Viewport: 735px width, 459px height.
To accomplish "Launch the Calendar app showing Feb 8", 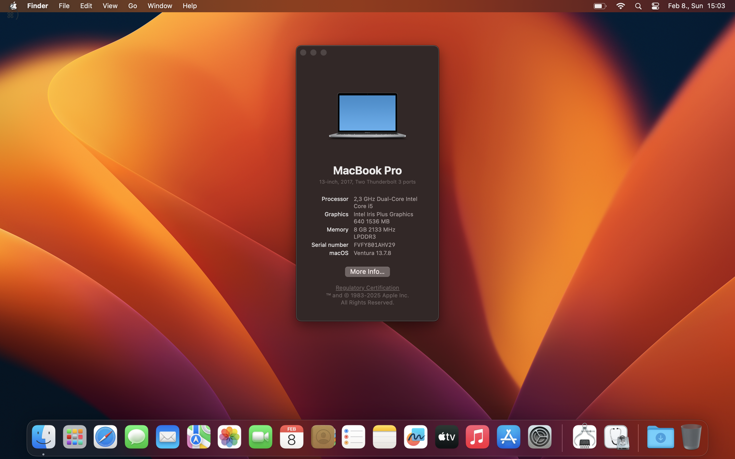I will 291,437.
